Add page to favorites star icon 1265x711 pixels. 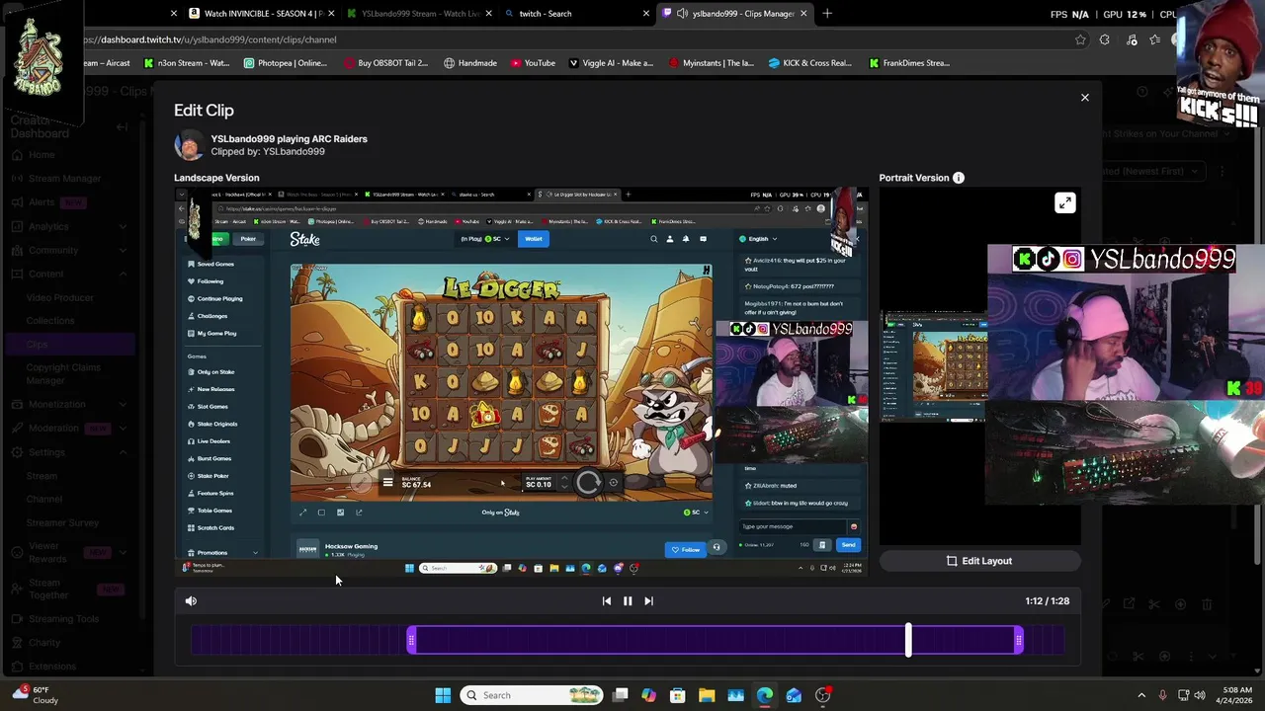click(1080, 39)
